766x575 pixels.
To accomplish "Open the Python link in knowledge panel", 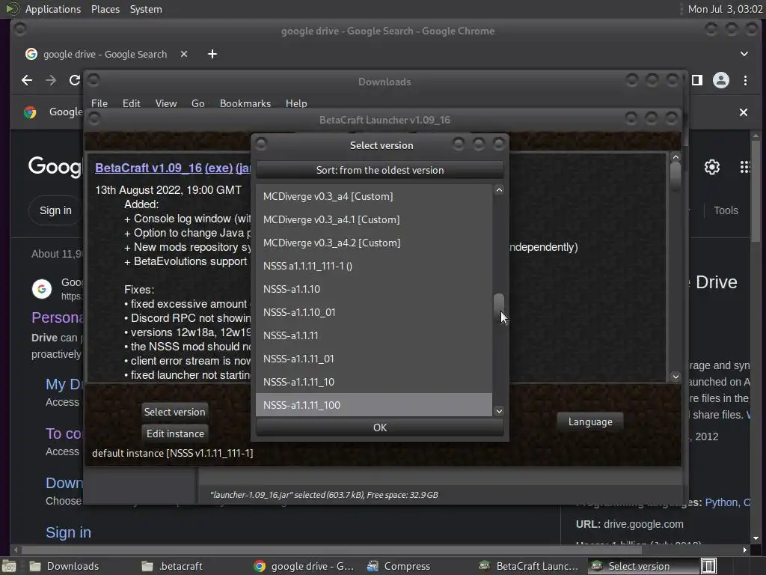I will click(721, 502).
